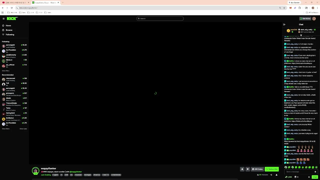320x180 pixels.
Task: Click the yoyo2k4 top gifter entry
Action: click(292, 30)
